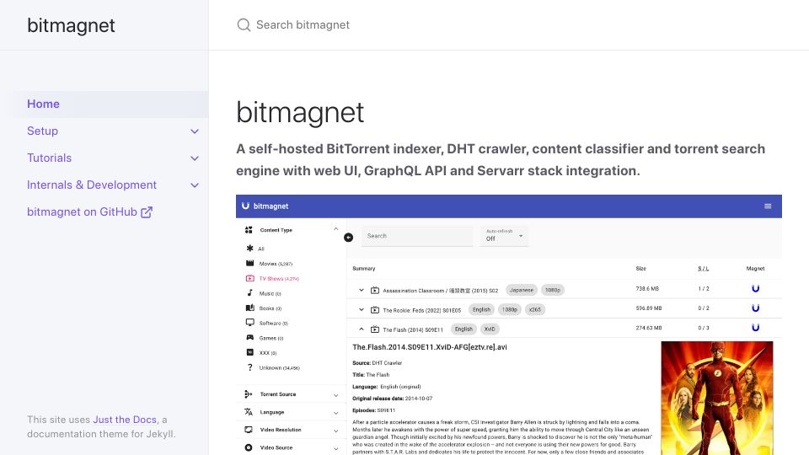Collapse The Flash (2014) S09E11 row

(x=362, y=329)
